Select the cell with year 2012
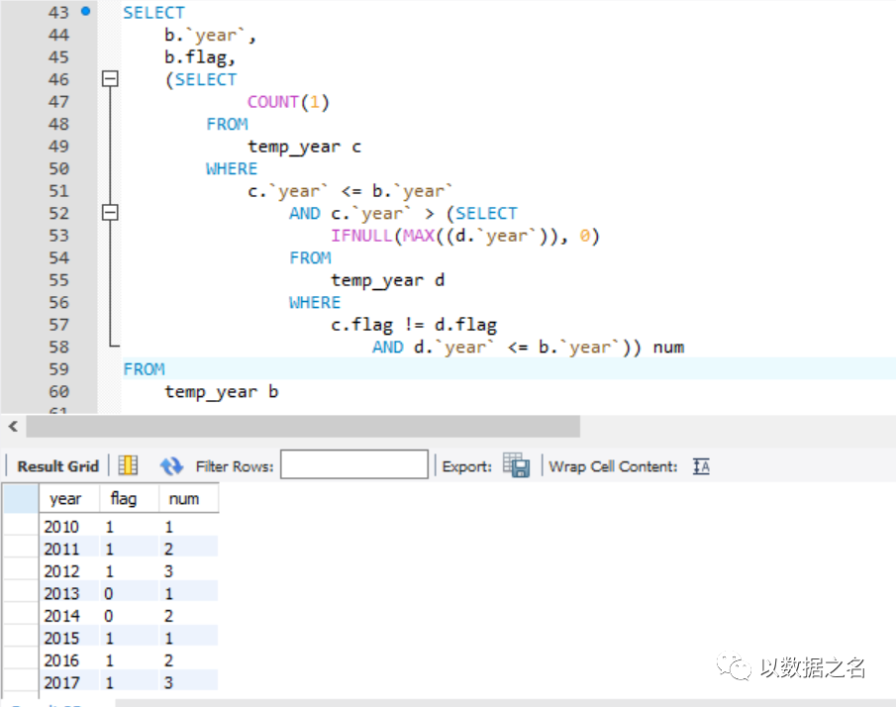Screen dimensions: 896x707 click(69, 571)
